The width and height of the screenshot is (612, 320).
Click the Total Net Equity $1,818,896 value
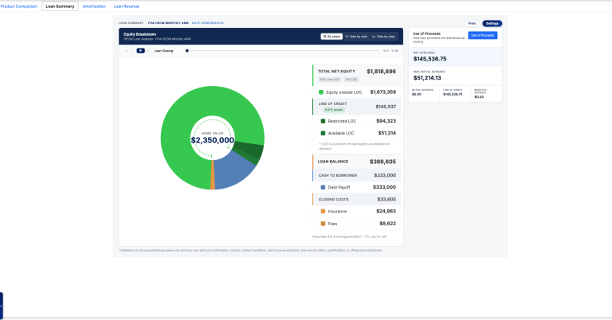point(381,72)
